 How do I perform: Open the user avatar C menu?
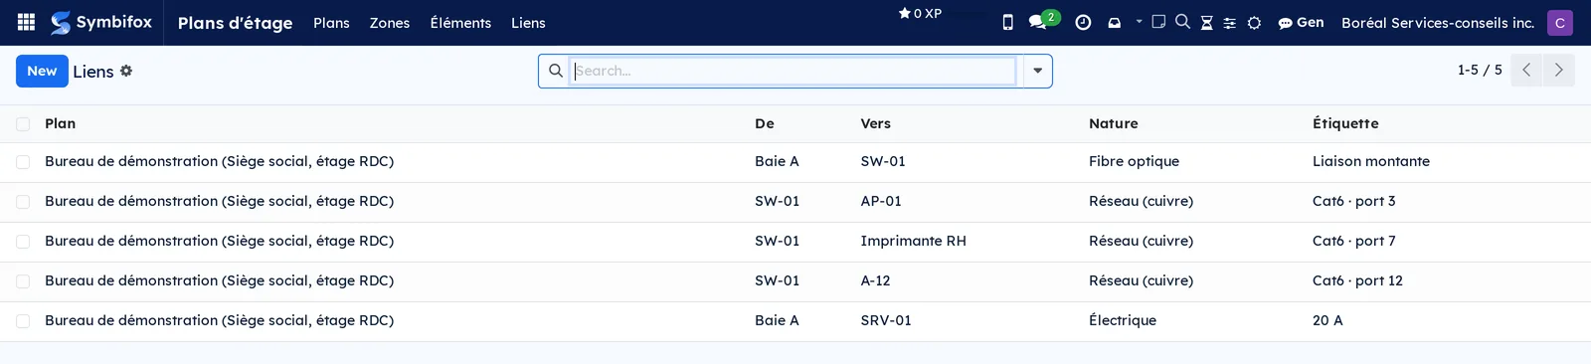[1560, 22]
